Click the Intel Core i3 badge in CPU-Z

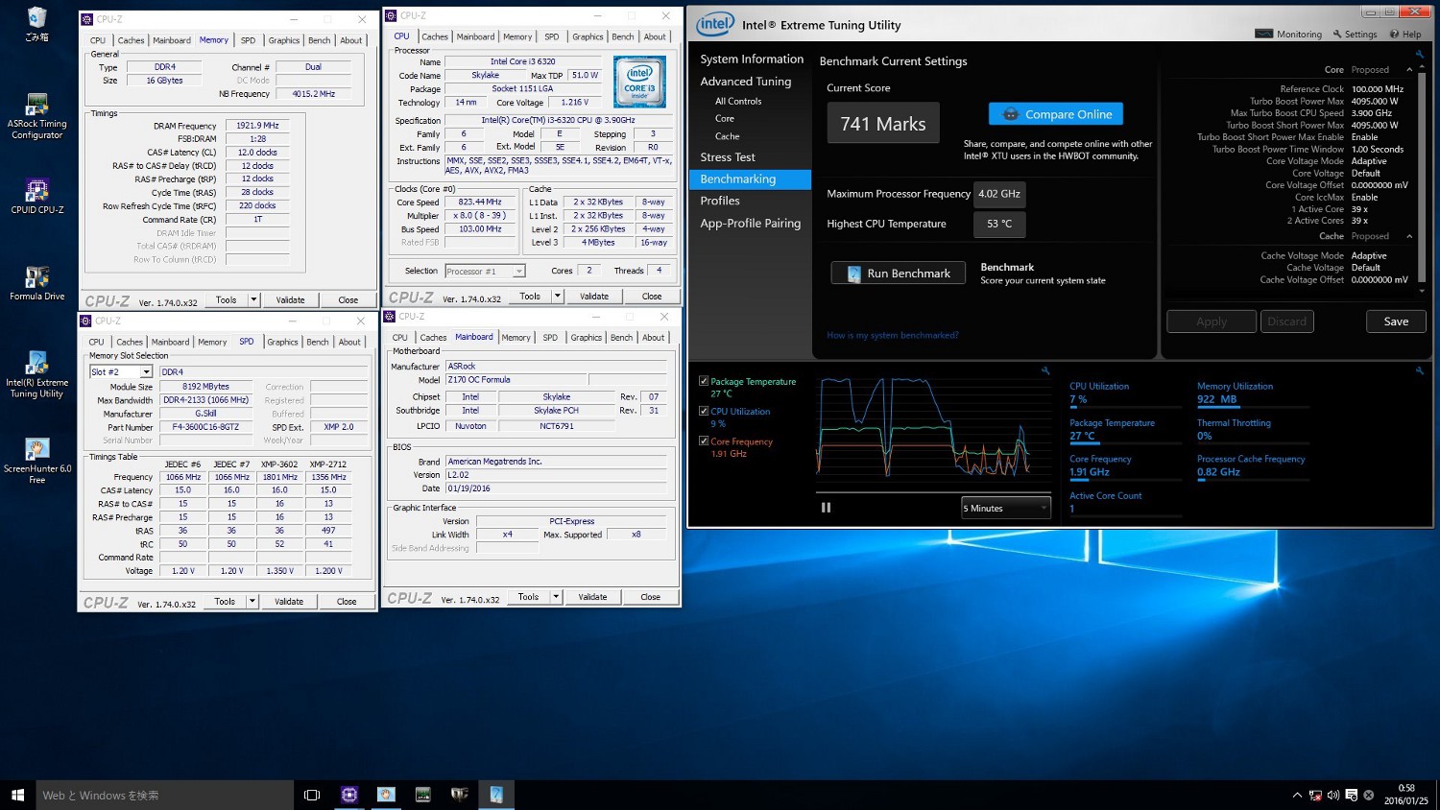[x=639, y=82]
